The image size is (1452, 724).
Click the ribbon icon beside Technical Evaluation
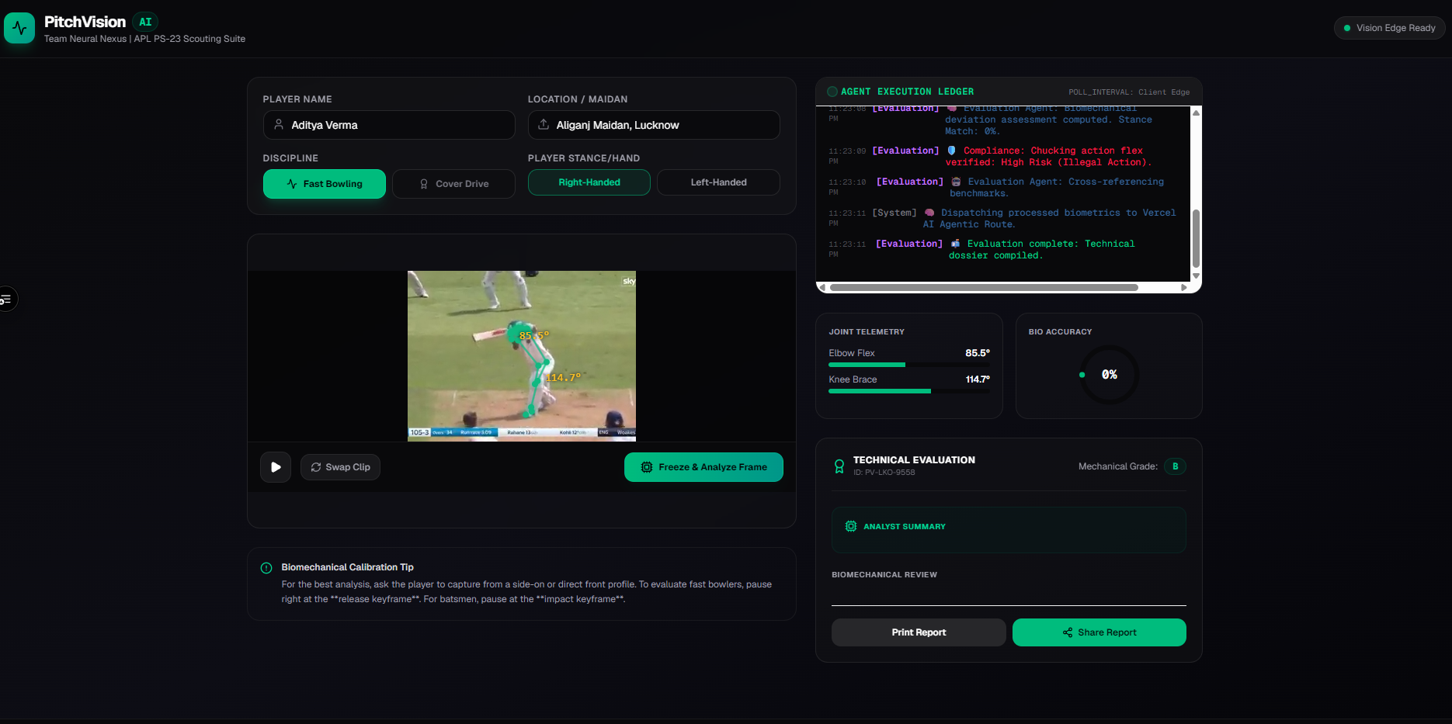pos(839,466)
